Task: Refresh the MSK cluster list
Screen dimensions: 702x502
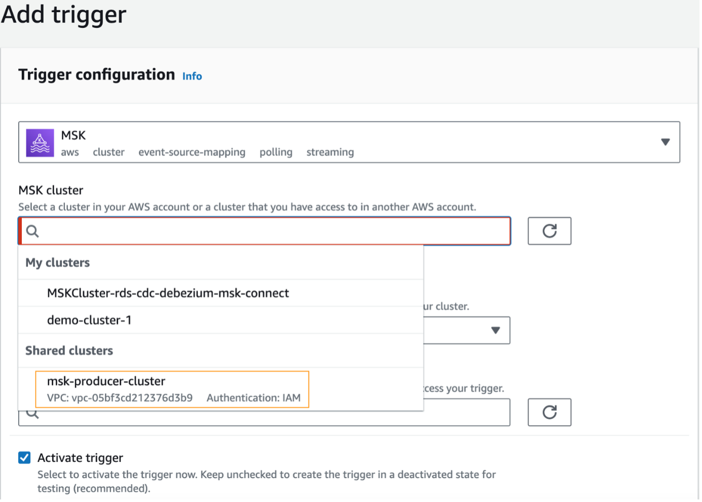Action: click(549, 231)
